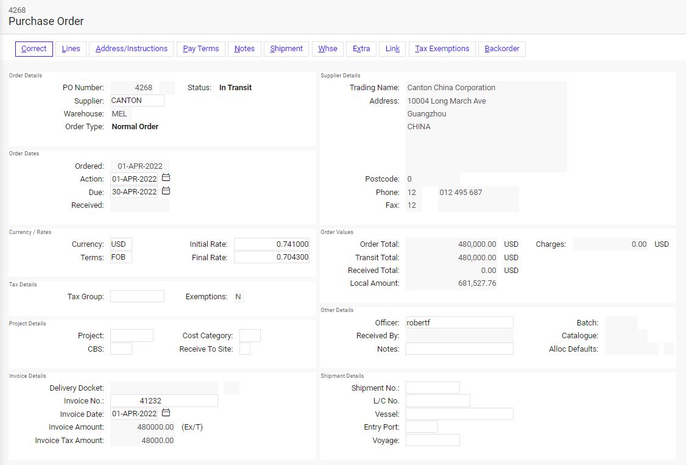Edit the Invoice No. field
Viewport: 686px width, 465px height.
pos(164,400)
